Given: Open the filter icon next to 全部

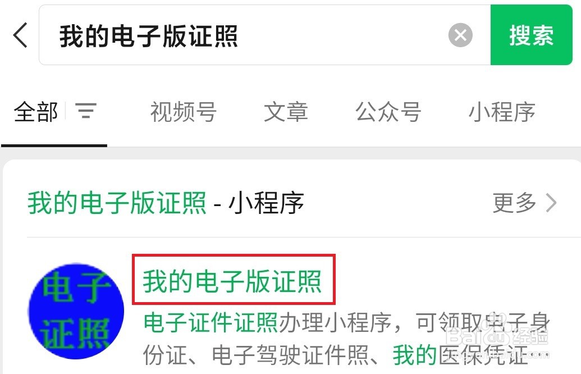Looking at the screenshot, I should (86, 111).
